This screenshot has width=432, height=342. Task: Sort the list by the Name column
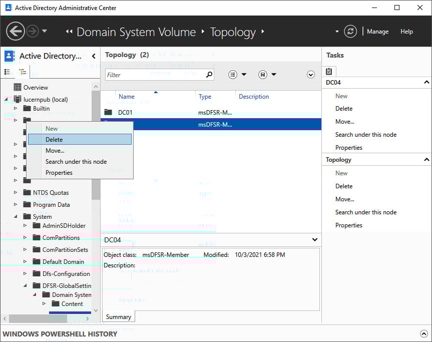click(x=127, y=97)
